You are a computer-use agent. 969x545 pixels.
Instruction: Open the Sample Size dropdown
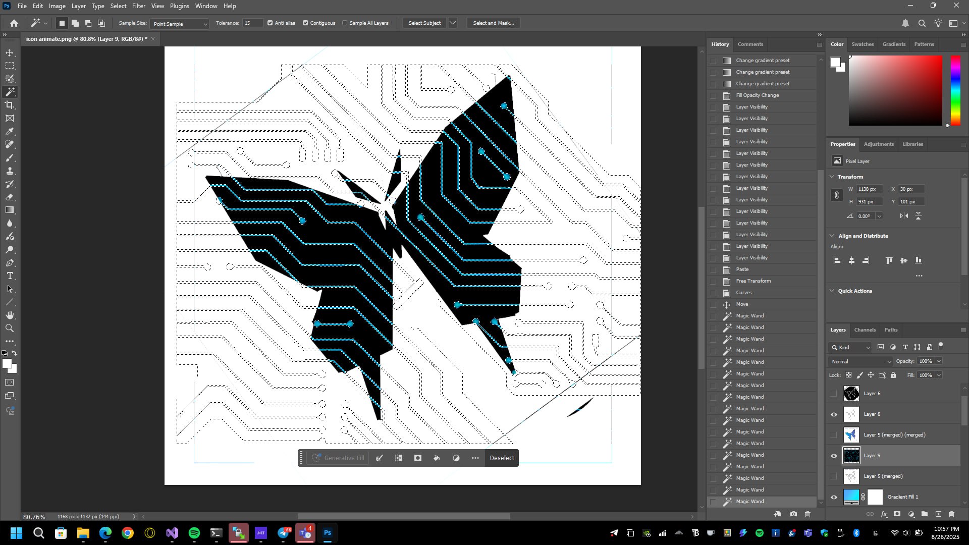[179, 24]
